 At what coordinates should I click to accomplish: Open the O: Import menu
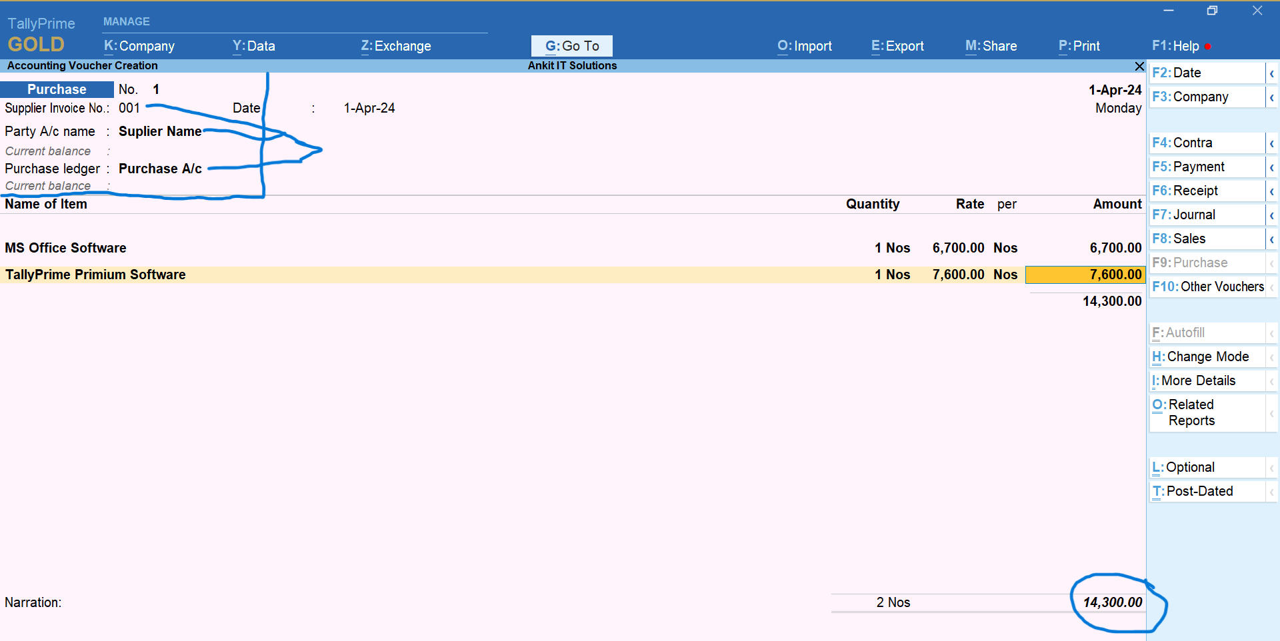[804, 46]
